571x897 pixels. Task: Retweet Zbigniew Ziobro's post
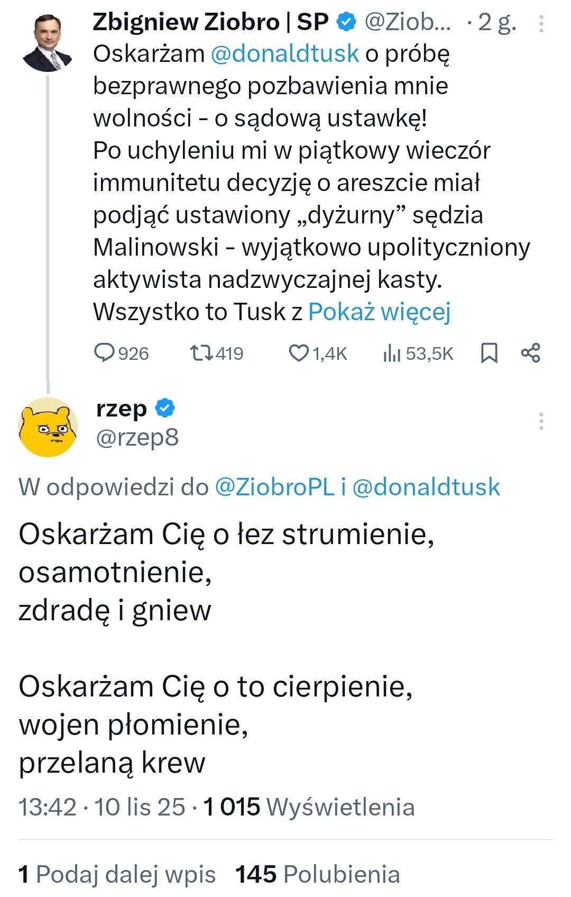coord(216,353)
